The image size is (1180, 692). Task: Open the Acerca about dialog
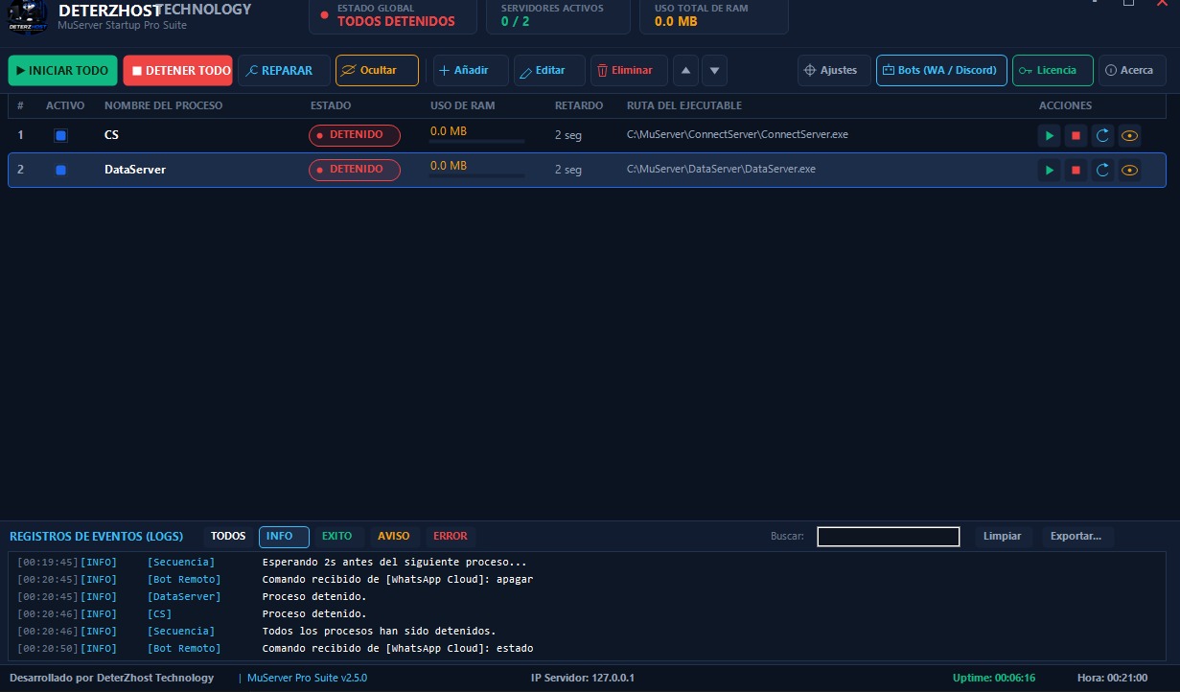[x=1132, y=70]
